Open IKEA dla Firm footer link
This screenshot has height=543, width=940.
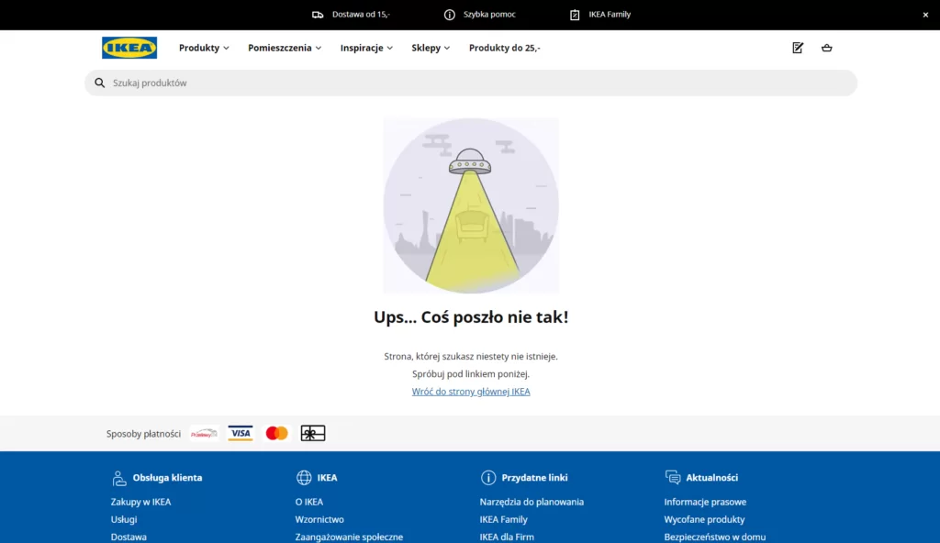point(507,537)
